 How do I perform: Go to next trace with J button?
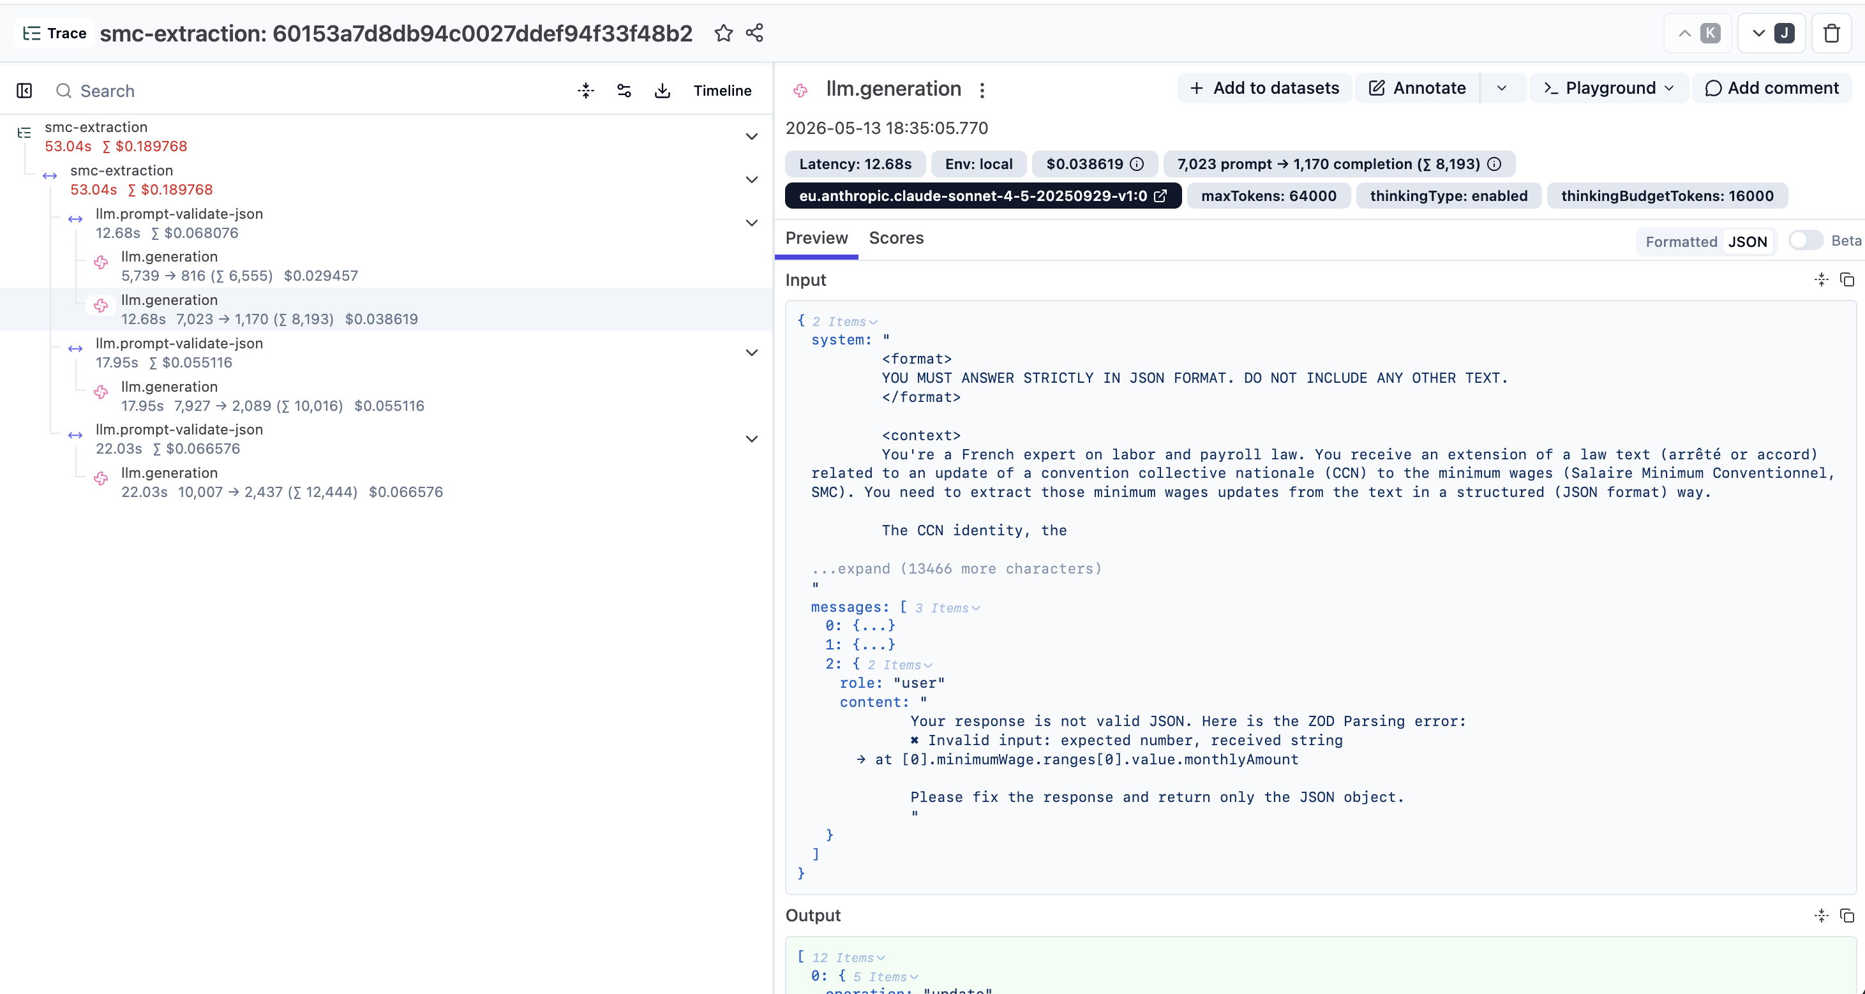(1771, 33)
